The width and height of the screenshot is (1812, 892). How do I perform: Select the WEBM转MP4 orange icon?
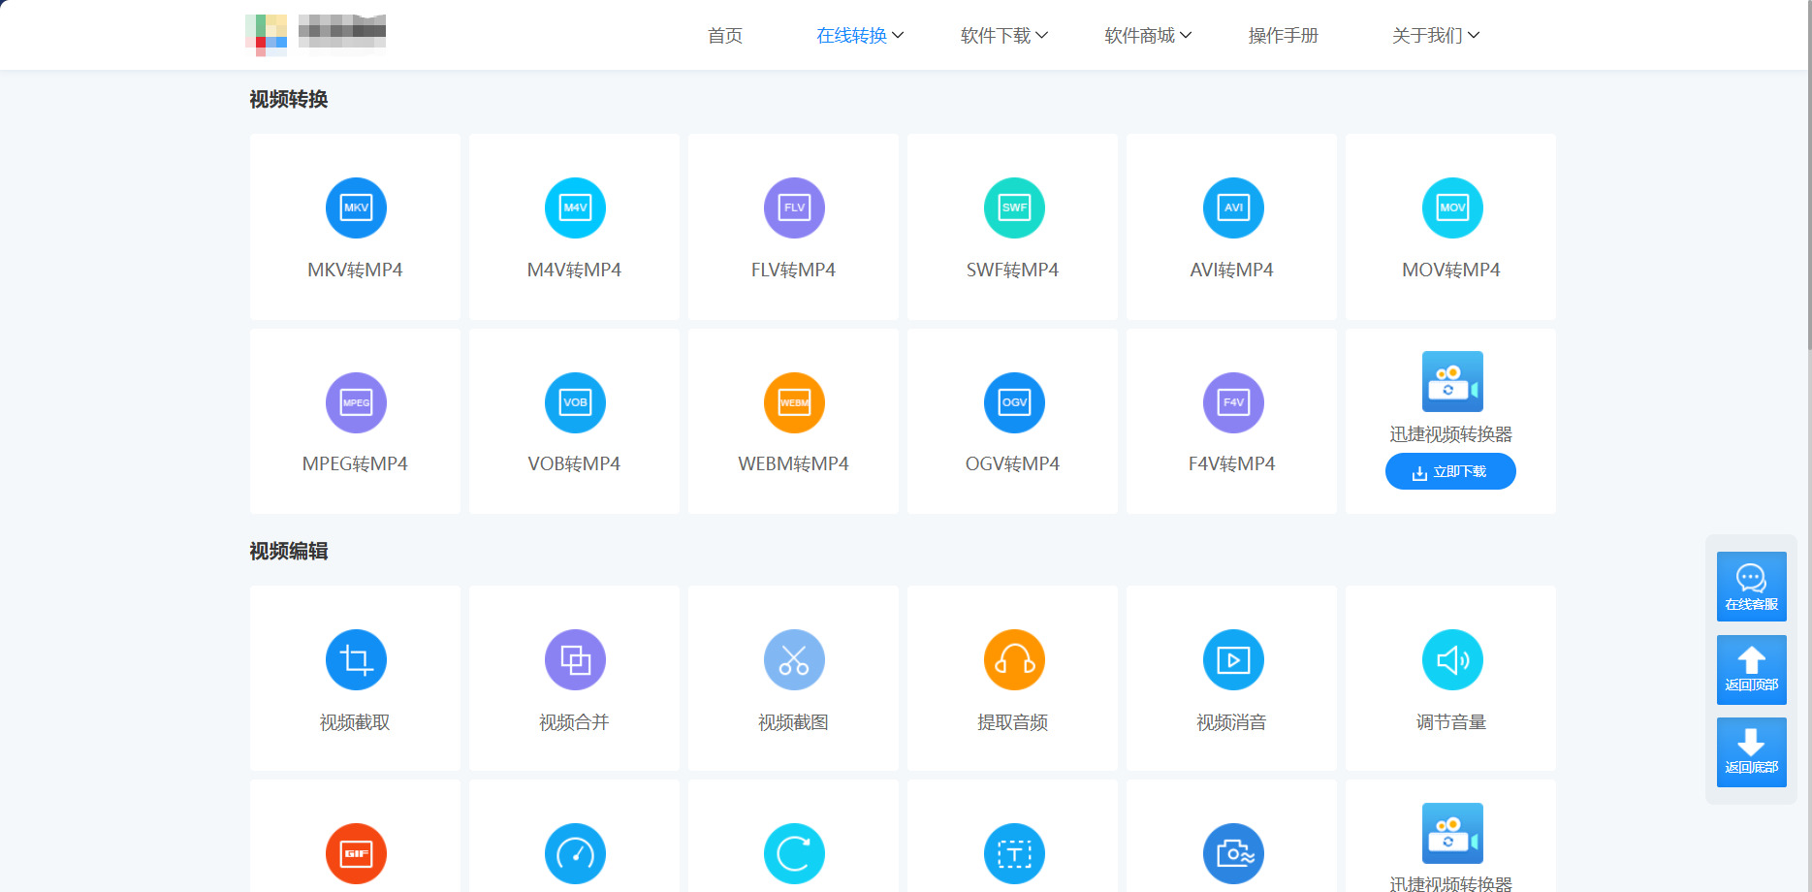pos(794,402)
